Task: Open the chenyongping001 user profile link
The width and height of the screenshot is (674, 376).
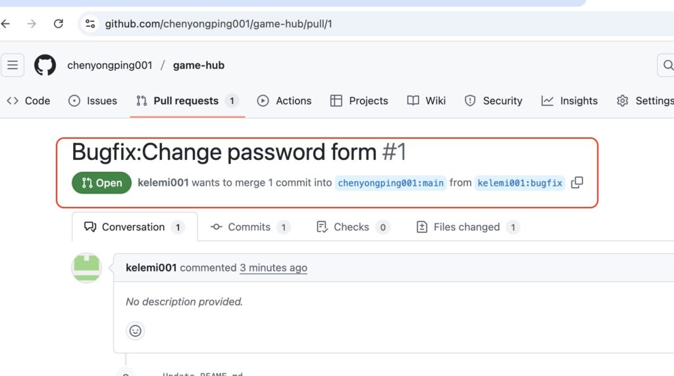Action: [110, 65]
